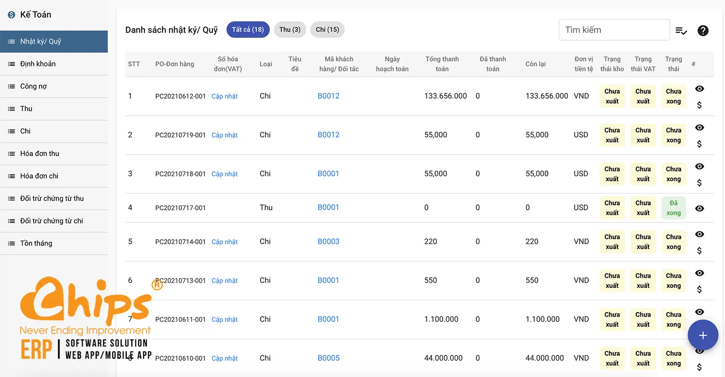Click the dollar icon for PC20210718-001
The image size is (725, 377).
(x=699, y=183)
